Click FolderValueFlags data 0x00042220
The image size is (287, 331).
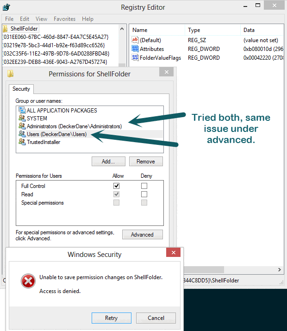[x=263, y=57]
